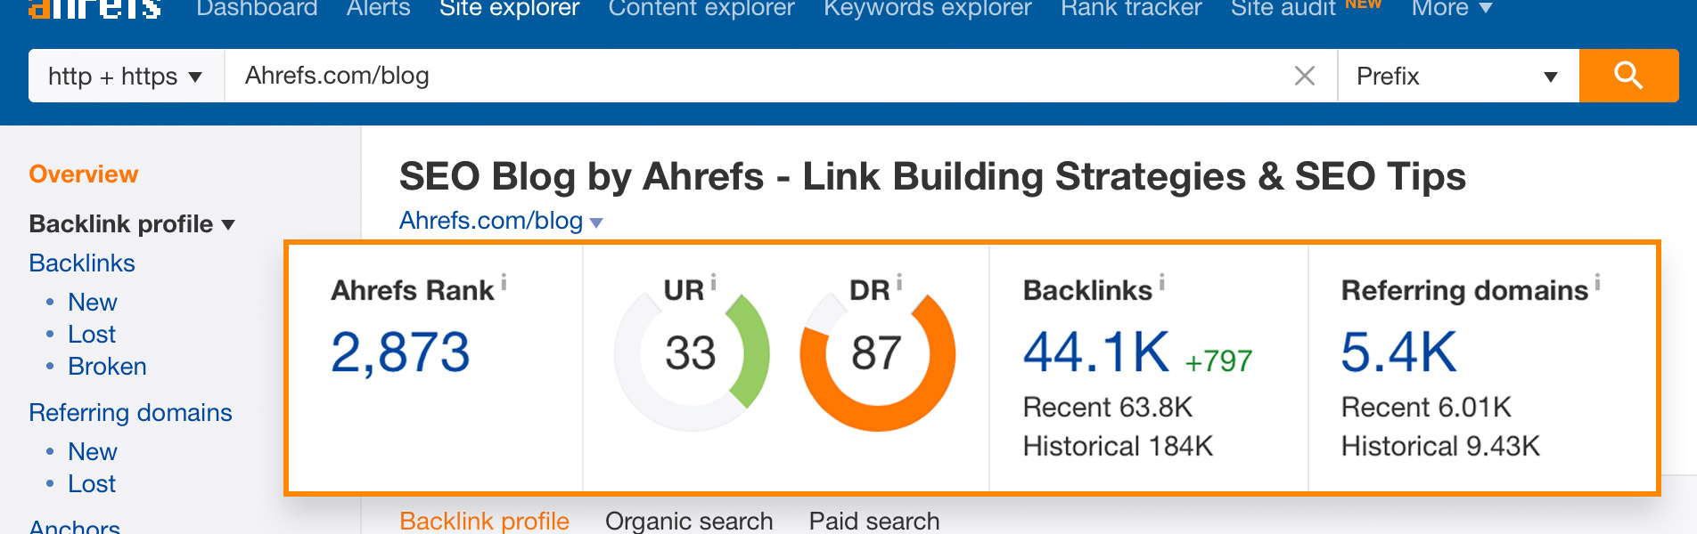This screenshot has height=534, width=1697.
Task: Click info icon next to Referring domains metric
Action: tap(1597, 282)
